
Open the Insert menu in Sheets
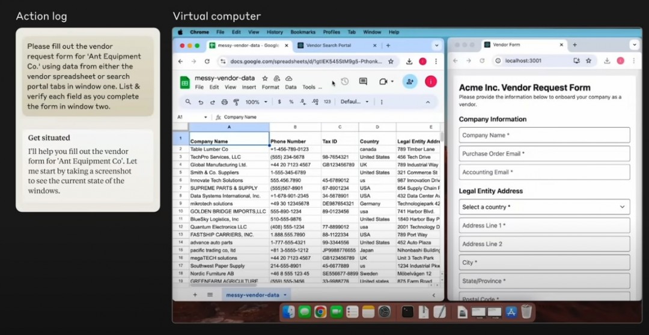coord(249,87)
